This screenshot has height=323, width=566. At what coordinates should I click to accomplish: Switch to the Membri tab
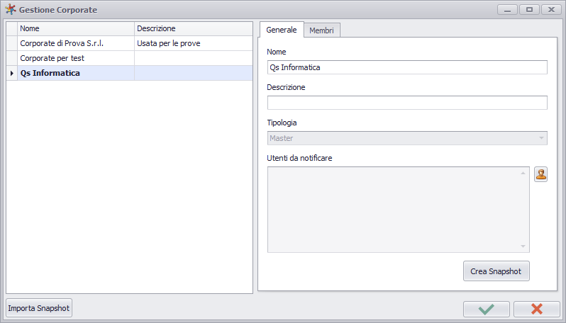321,30
